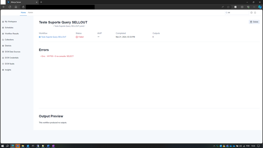The height and width of the screenshot is (148, 263).
Task: Click the red error message text
Action: pyautogui.click(x=57, y=56)
